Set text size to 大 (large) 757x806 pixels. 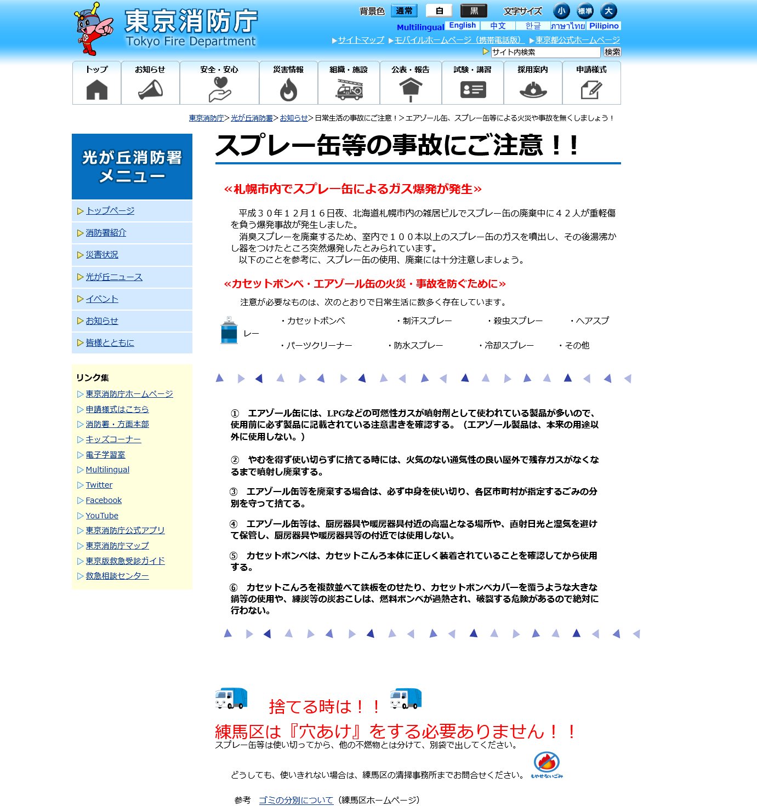click(608, 11)
